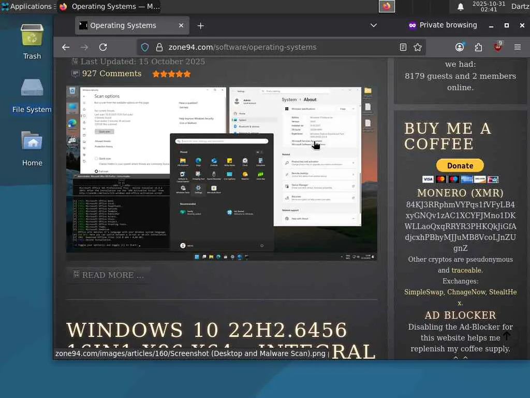Click the 'Last Updated: 15 October 2025' text

point(143,62)
